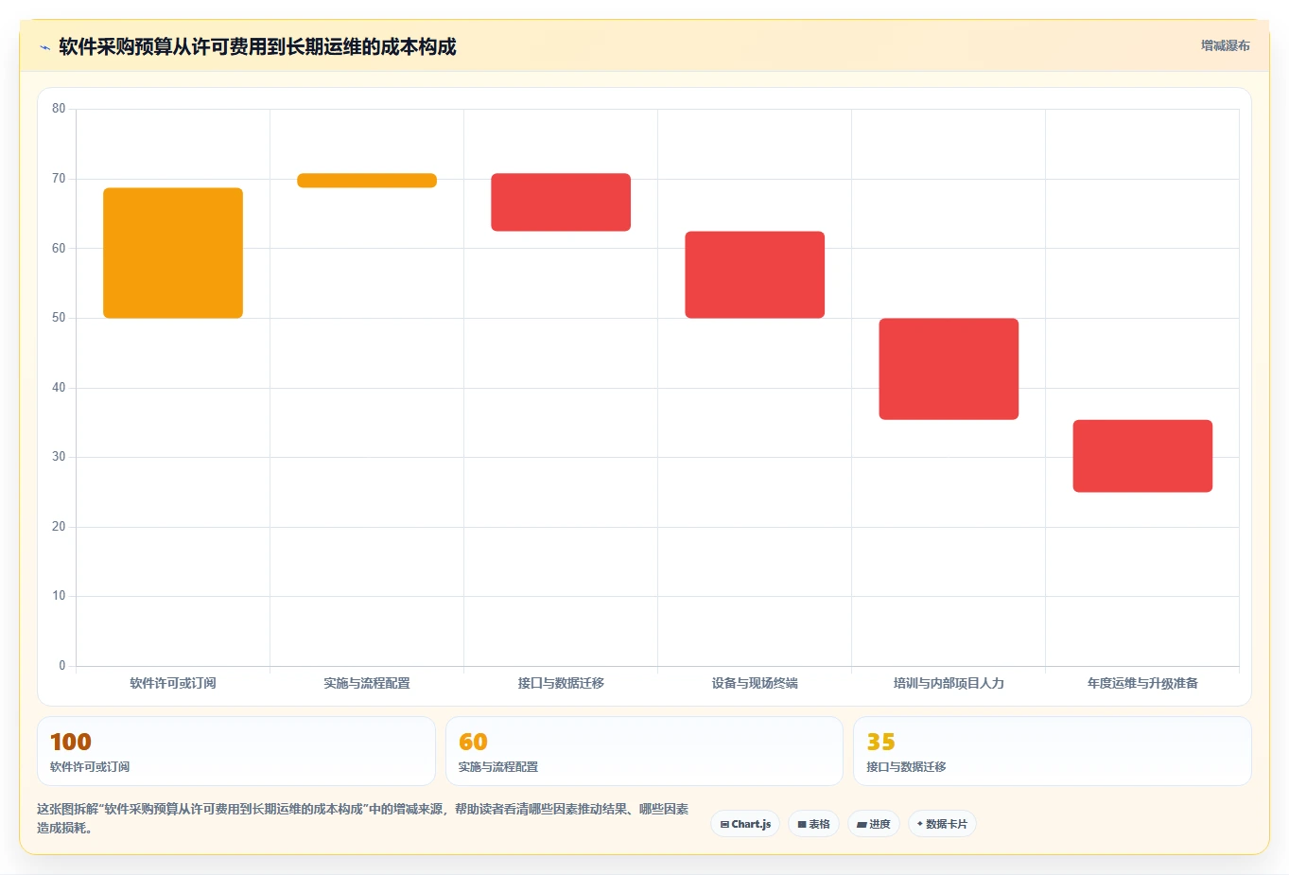Click the x-axis label 接口与数据迁移

tap(561, 683)
